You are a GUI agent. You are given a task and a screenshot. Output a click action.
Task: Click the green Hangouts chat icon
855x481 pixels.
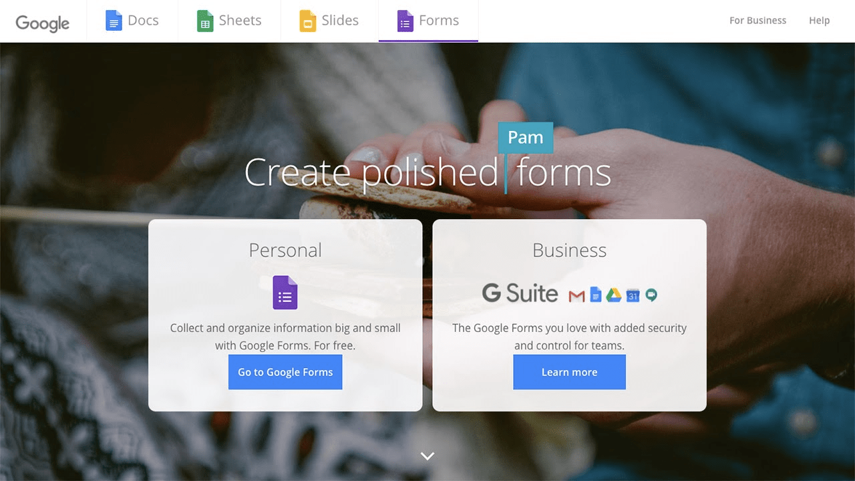[651, 295]
